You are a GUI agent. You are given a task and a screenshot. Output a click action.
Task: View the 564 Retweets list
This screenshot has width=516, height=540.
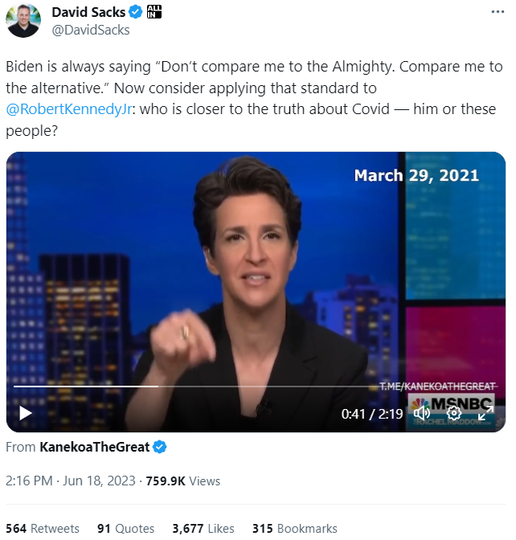click(43, 528)
